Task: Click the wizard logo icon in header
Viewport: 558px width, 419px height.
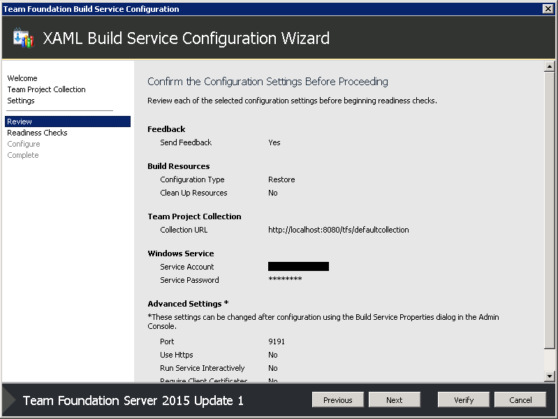Action: 23,38
